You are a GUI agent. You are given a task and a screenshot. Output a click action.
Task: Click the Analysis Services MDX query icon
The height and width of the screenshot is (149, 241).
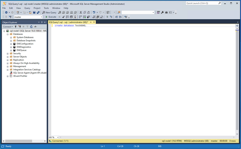click(64, 12)
